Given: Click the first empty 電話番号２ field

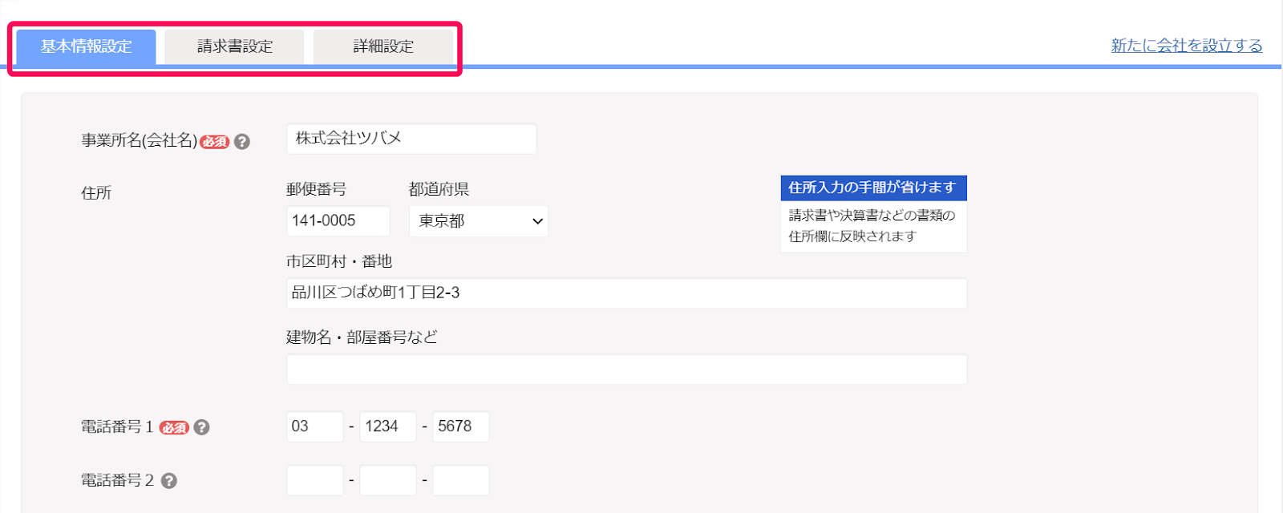Looking at the screenshot, I should (x=315, y=481).
